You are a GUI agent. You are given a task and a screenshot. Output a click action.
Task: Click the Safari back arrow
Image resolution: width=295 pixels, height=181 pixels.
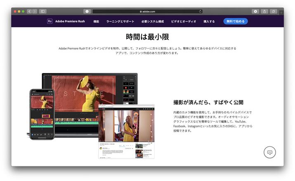point(29,12)
